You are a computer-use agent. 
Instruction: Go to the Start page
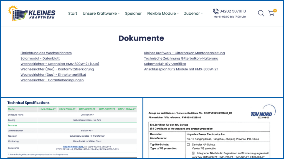73,13
